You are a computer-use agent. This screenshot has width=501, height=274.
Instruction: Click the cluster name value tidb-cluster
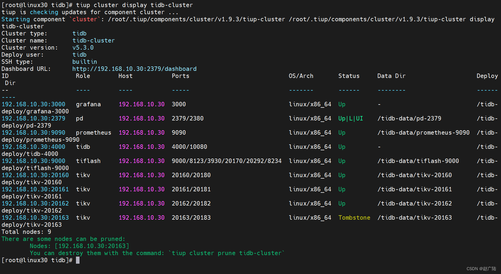pyautogui.click(x=94, y=40)
